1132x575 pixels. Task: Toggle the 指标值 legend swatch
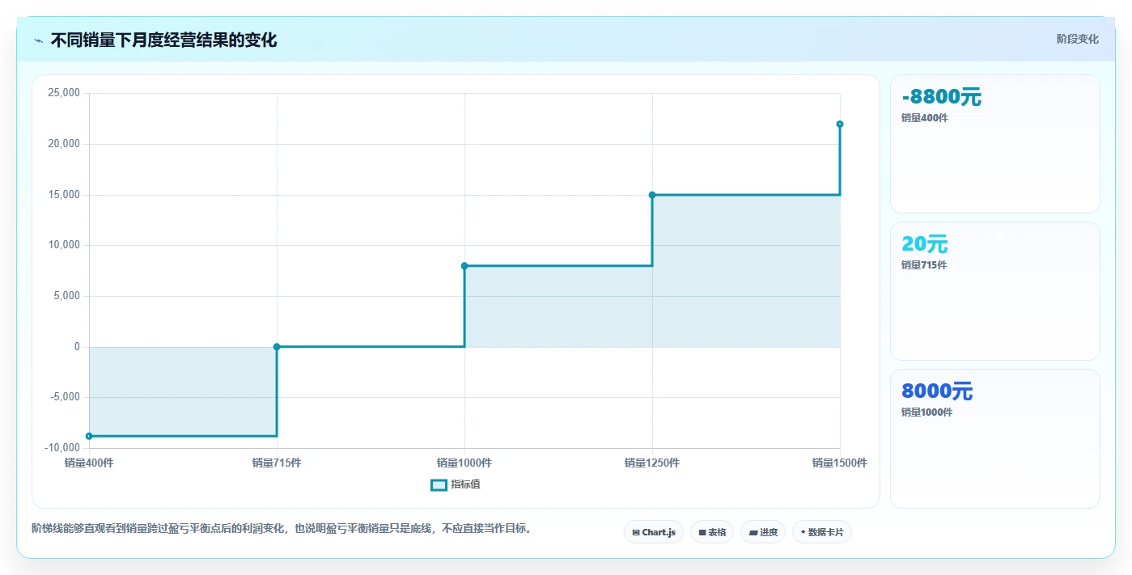click(x=439, y=484)
